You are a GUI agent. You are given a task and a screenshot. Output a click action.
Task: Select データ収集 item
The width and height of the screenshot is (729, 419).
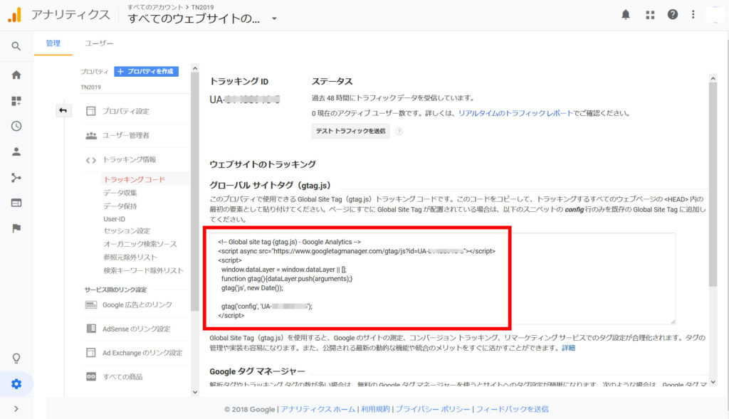pyautogui.click(x=120, y=193)
